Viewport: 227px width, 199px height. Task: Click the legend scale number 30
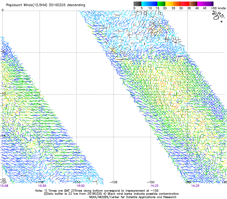[181, 8]
